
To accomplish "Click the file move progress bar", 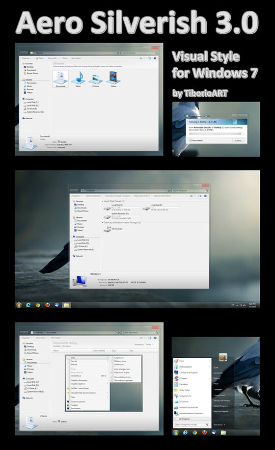I will tap(215, 133).
